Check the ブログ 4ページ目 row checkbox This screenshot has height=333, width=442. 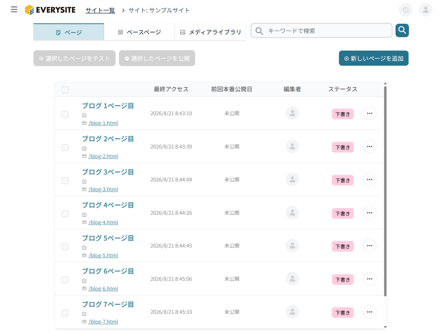[65, 214]
